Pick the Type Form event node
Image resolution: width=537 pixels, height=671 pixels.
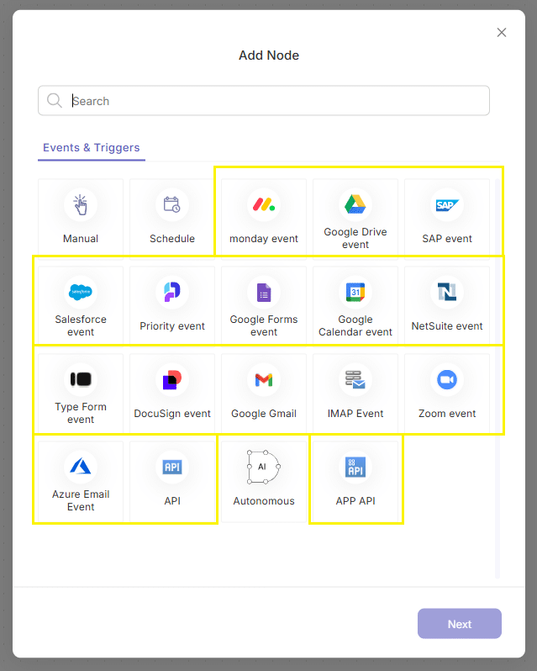81,394
